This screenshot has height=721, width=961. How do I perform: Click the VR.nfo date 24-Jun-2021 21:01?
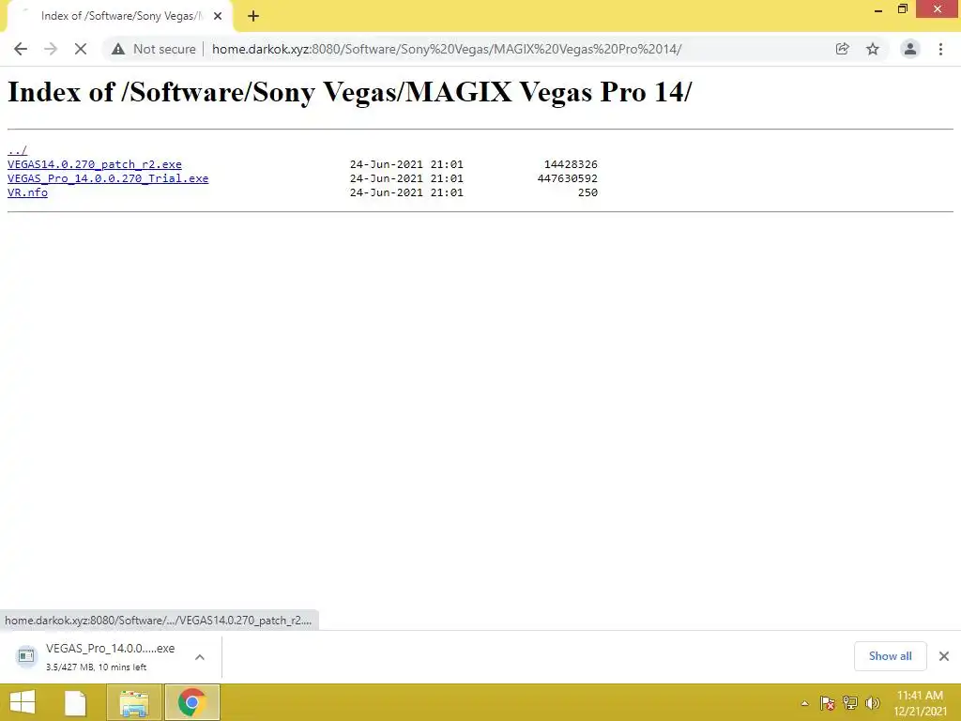click(406, 192)
